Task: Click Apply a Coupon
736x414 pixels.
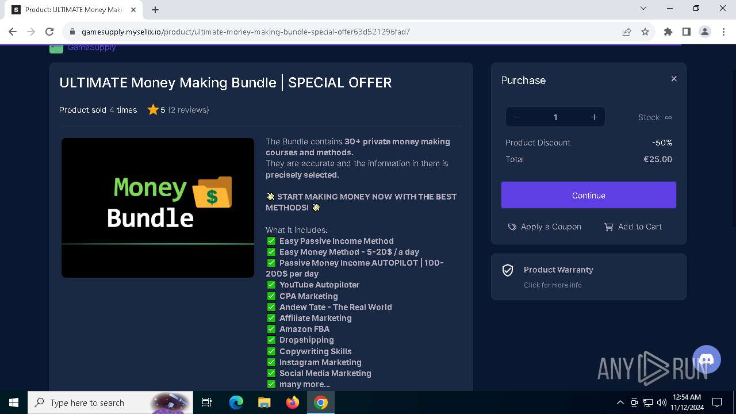Action: click(545, 227)
